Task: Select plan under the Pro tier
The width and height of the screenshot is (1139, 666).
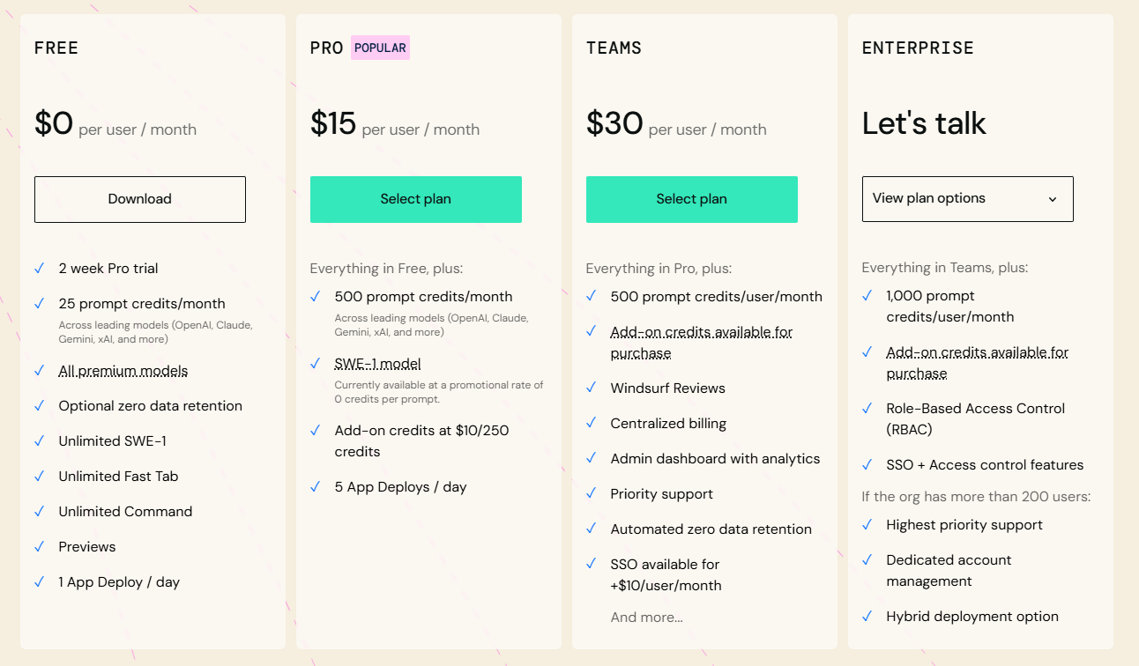Action: [415, 199]
